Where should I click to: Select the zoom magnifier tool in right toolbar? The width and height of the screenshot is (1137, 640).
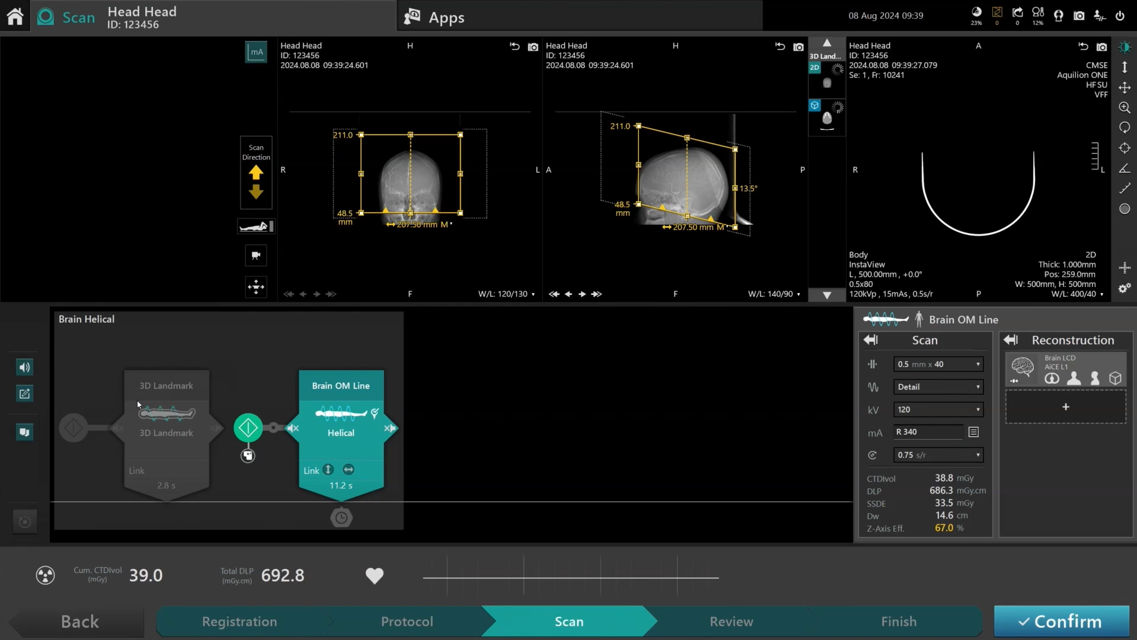(x=1124, y=108)
